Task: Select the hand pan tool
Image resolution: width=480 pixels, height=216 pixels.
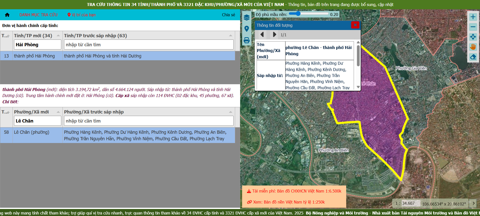Action: coord(473,47)
